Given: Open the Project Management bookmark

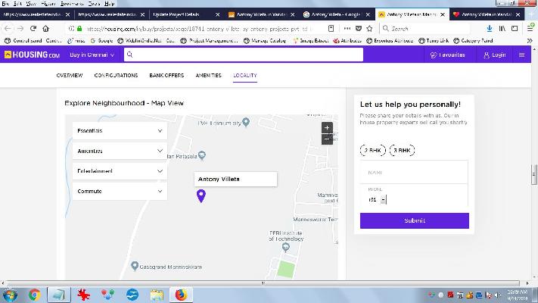Looking at the screenshot, I should coord(209,41).
